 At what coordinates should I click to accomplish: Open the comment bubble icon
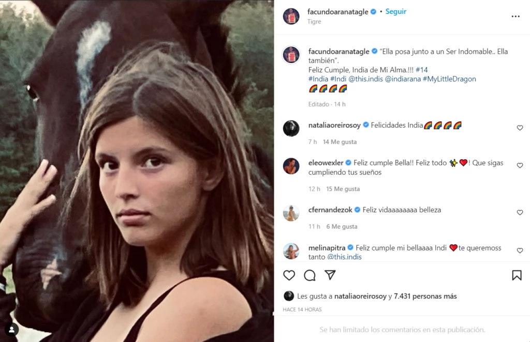pos(310,275)
